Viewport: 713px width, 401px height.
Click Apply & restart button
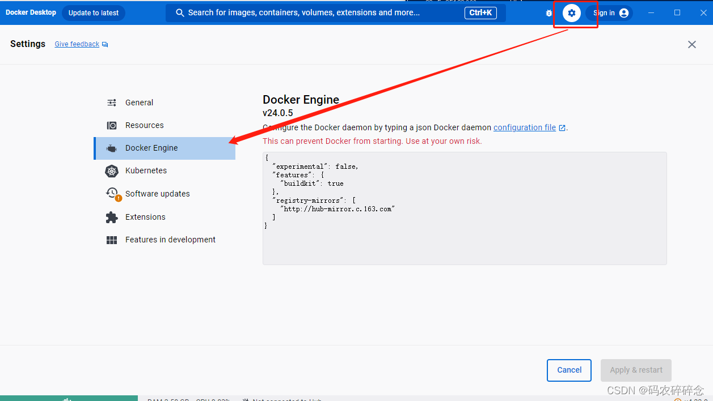[x=636, y=370]
